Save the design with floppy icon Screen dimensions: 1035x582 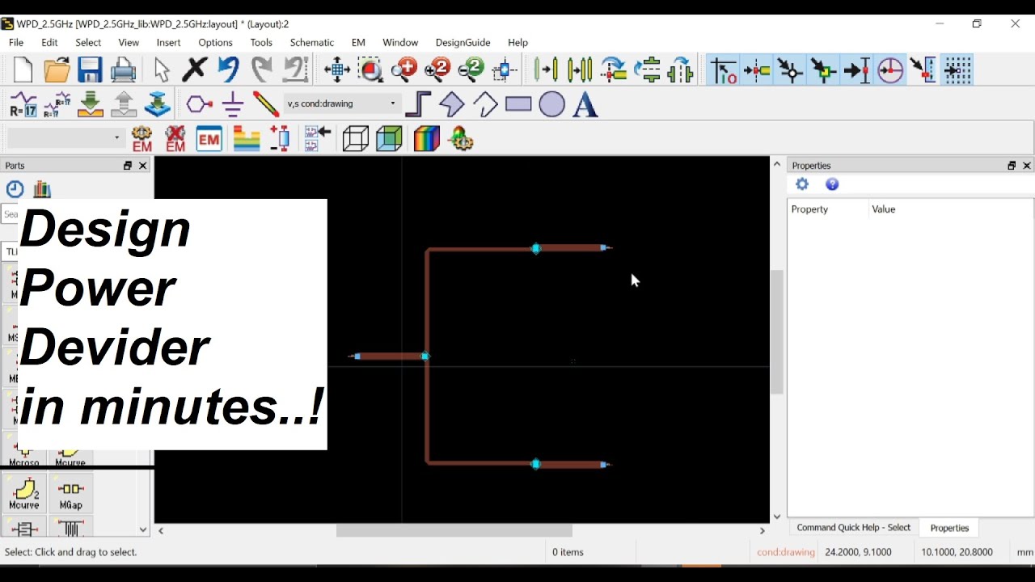(90, 70)
